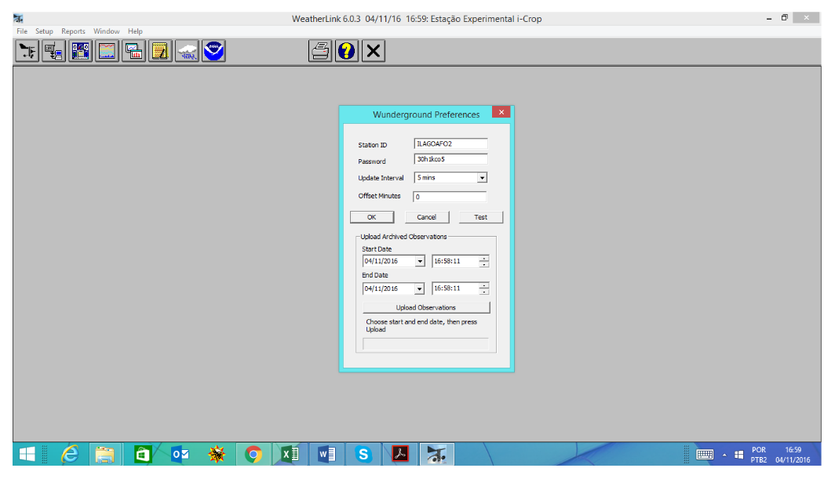Expand the Update Interval dropdown
Screen dimensions: 835x479
point(482,178)
